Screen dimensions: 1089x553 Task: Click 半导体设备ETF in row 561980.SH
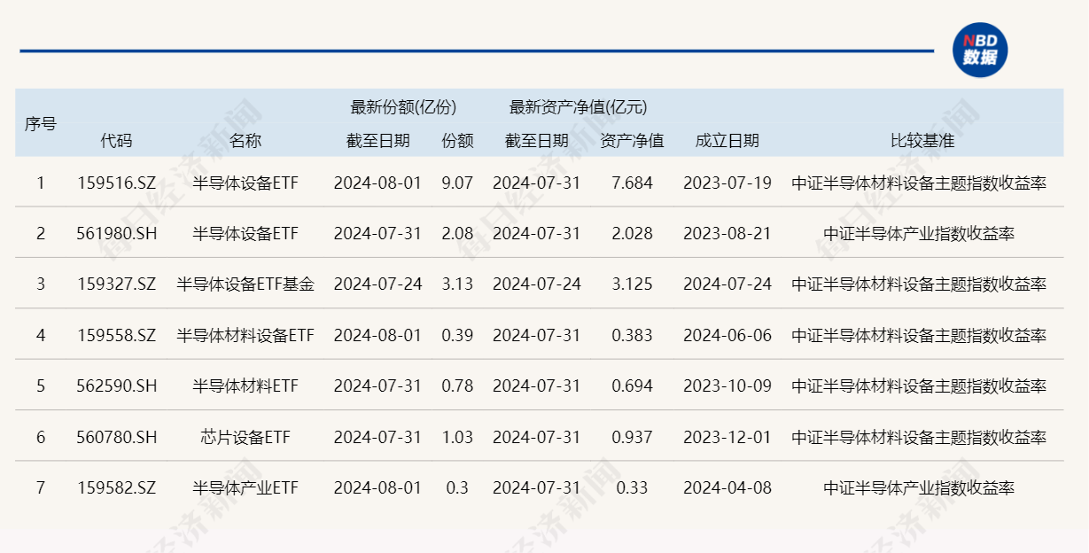coord(245,233)
